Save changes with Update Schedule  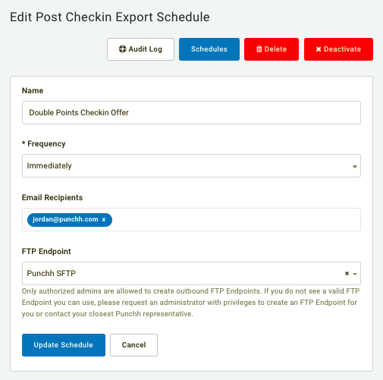[64, 345]
